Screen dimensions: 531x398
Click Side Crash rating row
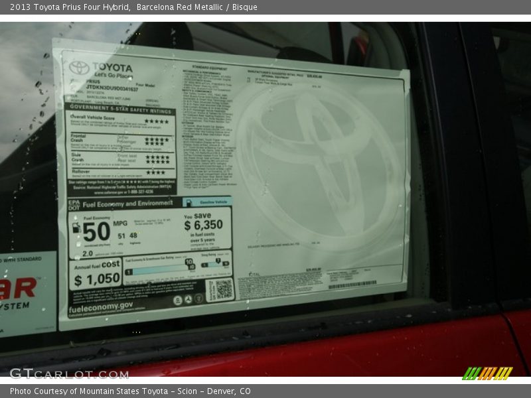[x=121, y=159]
